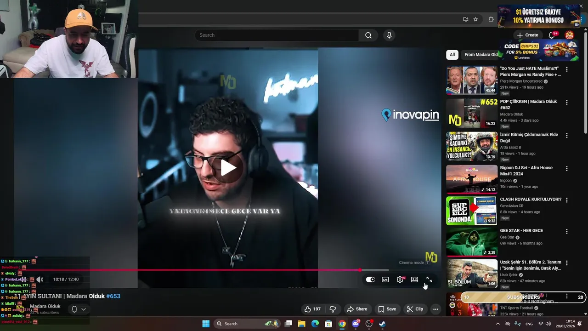Screen dimensions: 588x331
Task: Open more actions ellipsis below video
Action: (435, 309)
